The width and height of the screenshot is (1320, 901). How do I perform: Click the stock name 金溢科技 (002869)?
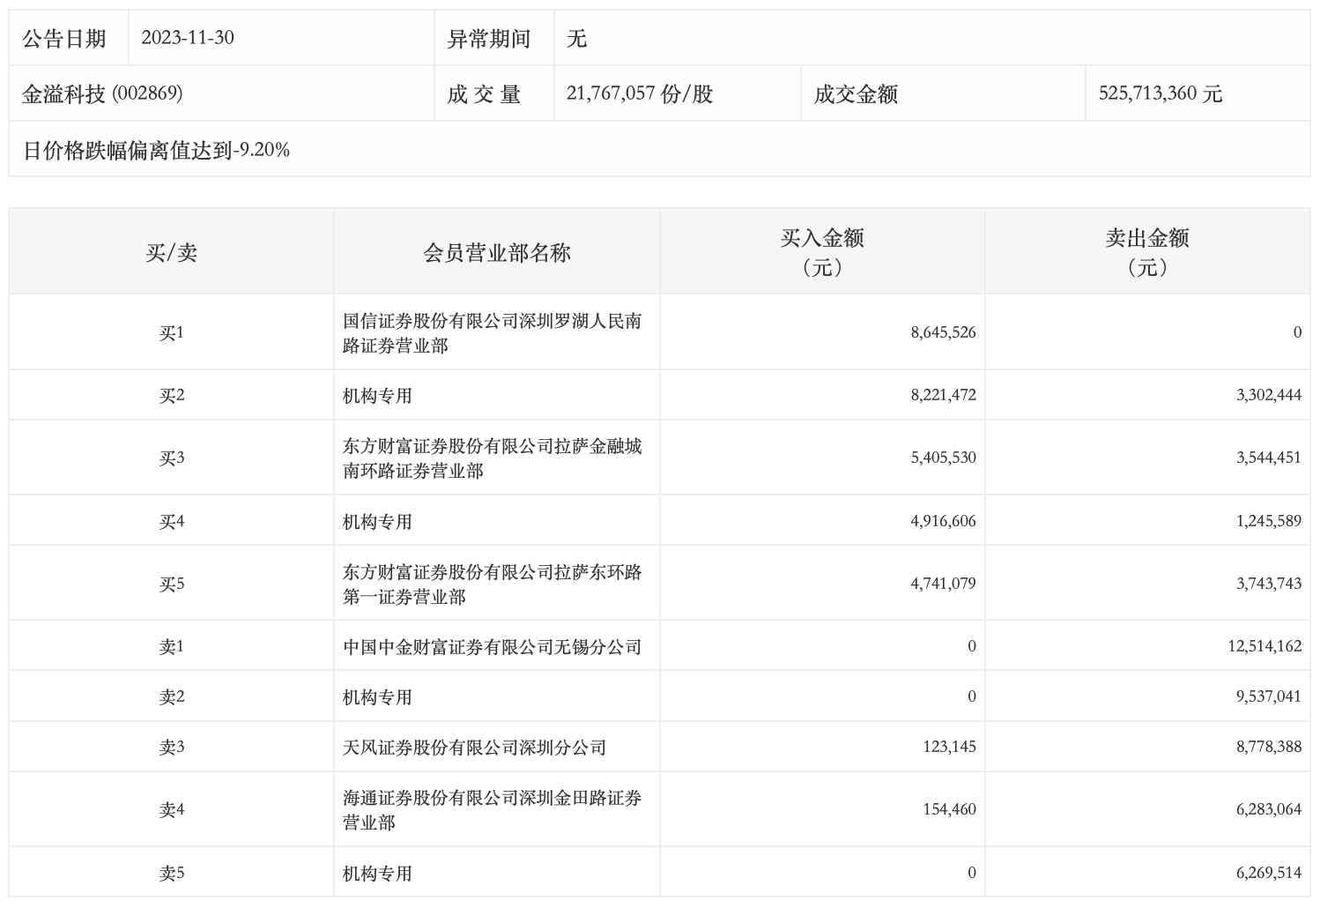102,93
